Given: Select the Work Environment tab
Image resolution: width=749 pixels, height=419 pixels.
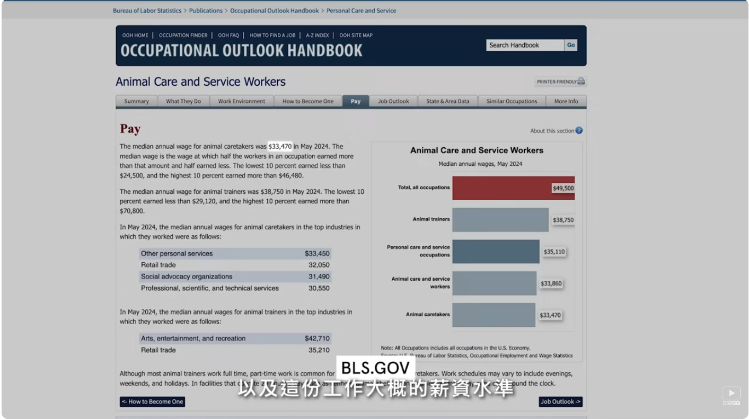Looking at the screenshot, I should [241, 102].
